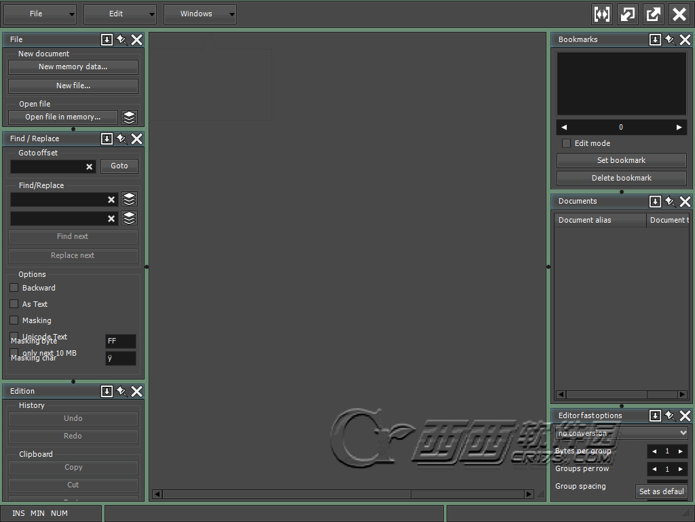
Task: Collapse the Documents panel with its down-arrow icon
Action: [655, 202]
